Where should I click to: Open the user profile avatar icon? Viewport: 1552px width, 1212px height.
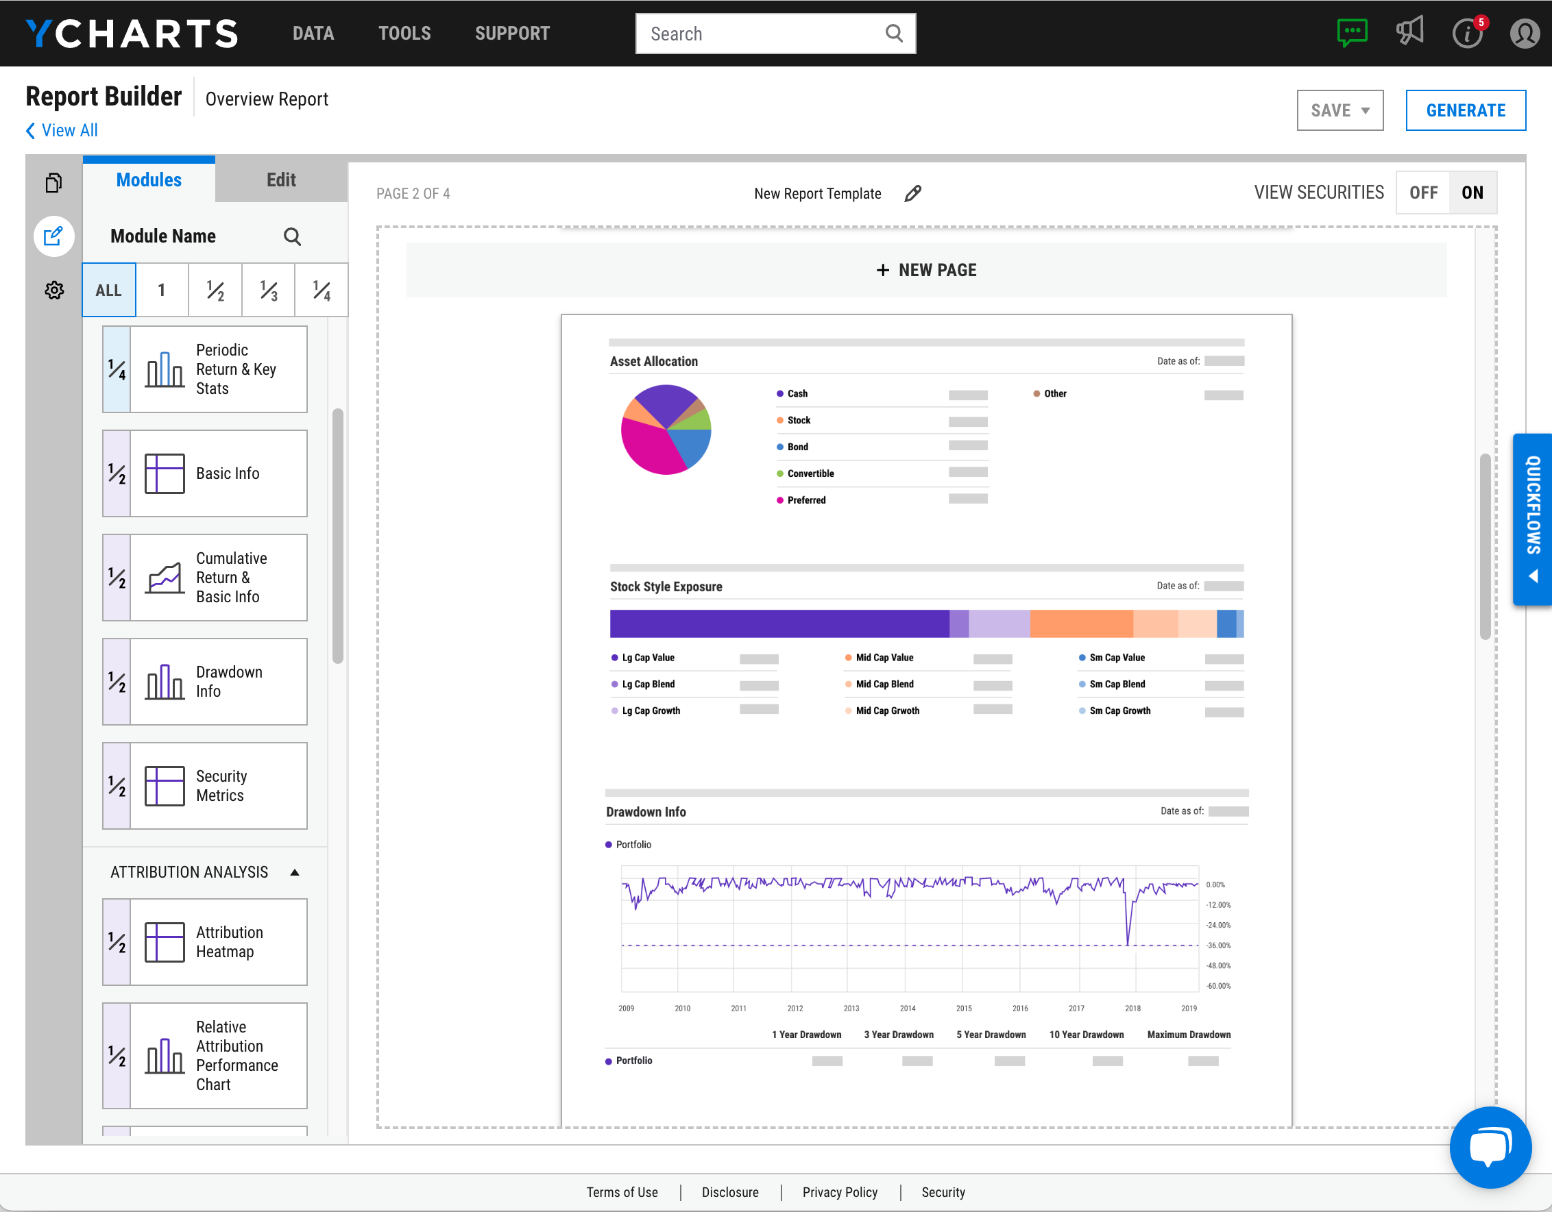point(1524,33)
